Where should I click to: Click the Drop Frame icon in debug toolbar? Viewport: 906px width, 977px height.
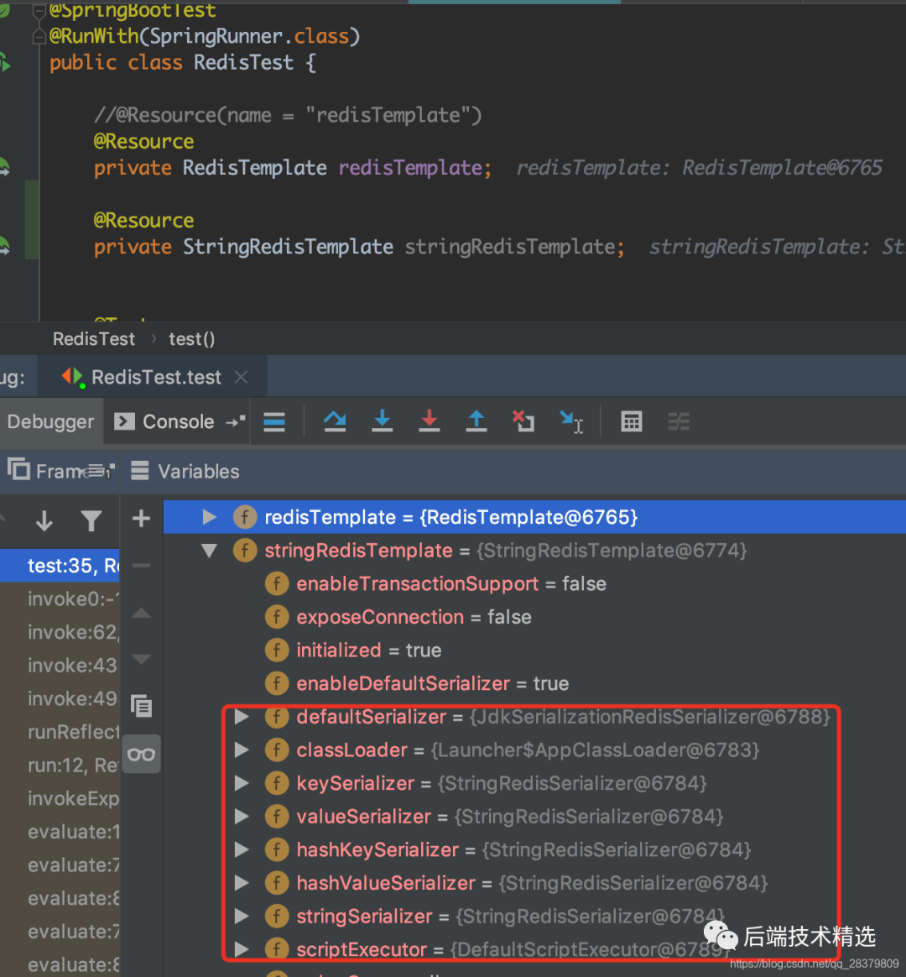523,421
